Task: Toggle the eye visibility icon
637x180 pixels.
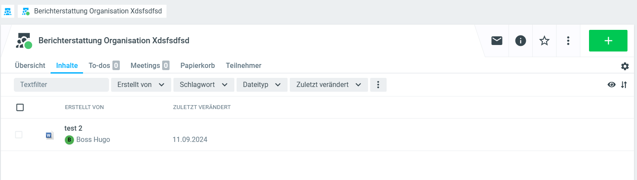Action: 611,85
